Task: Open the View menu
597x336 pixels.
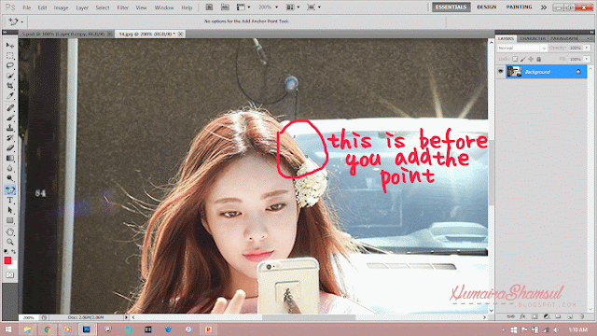Action: (x=141, y=7)
